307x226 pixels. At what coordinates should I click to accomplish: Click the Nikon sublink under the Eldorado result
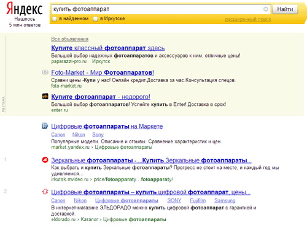click(80, 200)
